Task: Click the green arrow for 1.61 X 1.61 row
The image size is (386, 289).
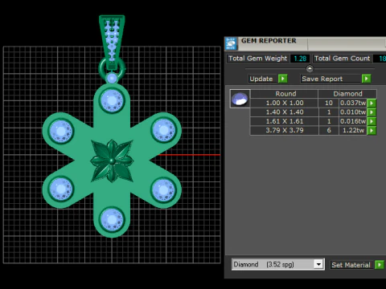Action: pyautogui.click(x=372, y=121)
